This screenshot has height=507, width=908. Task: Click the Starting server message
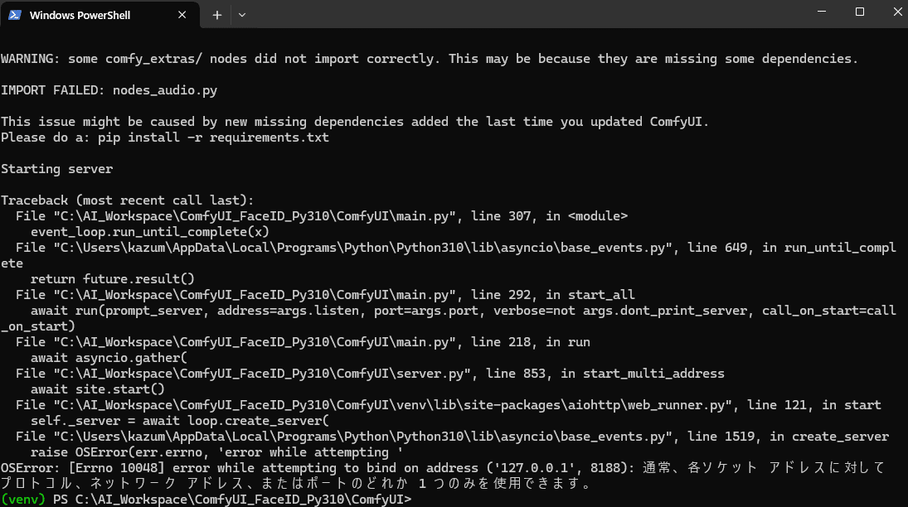(56, 168)
